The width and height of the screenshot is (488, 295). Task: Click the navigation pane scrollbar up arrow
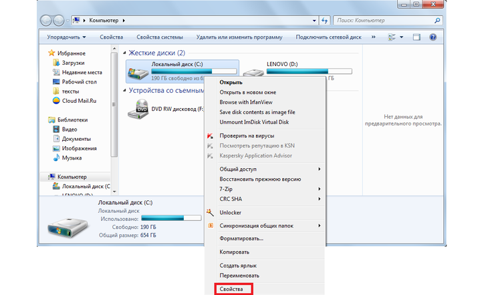pyautogui.click(x=114, y=49)
